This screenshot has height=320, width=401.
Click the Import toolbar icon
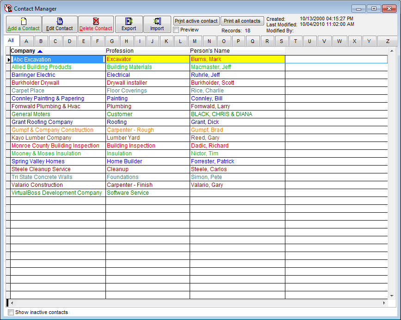pos(157,24)
